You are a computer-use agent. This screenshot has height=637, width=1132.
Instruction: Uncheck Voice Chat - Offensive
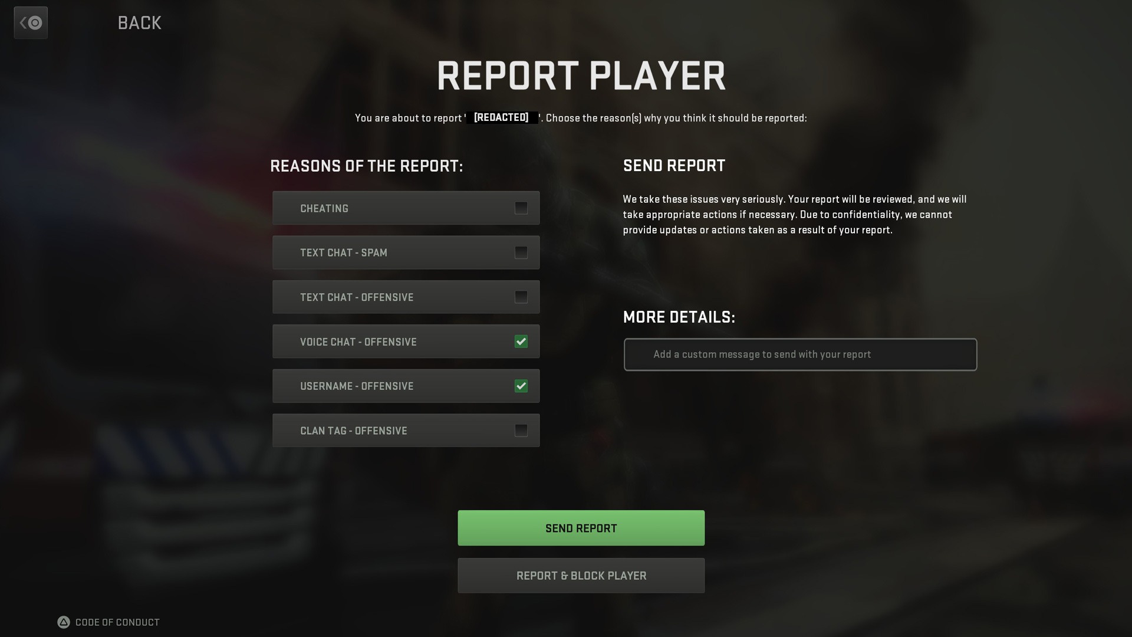coord(521,342)
